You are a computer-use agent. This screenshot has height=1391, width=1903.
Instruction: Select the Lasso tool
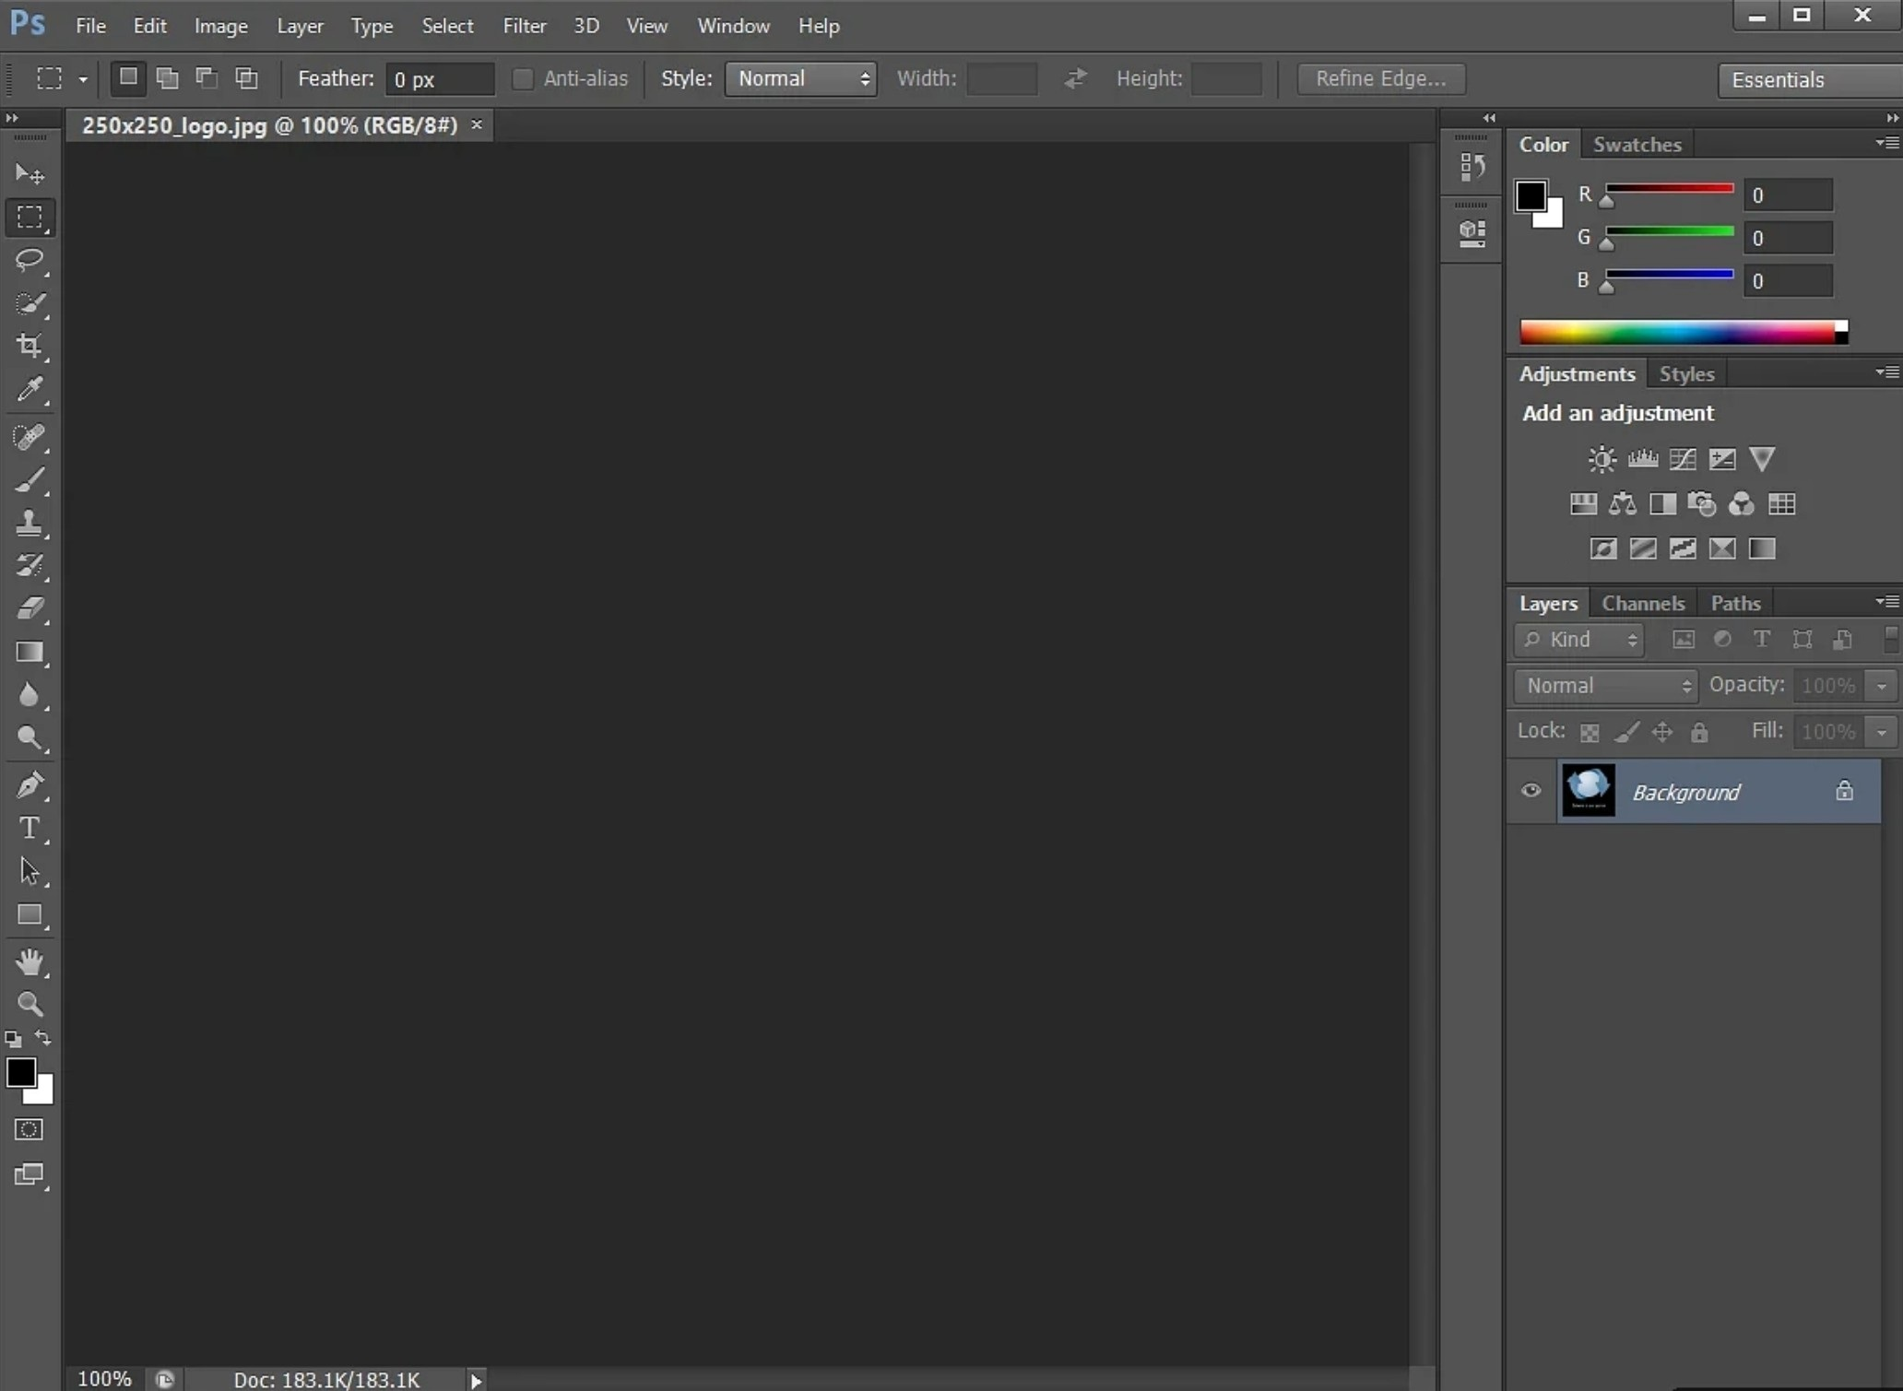tap(30, 260)
